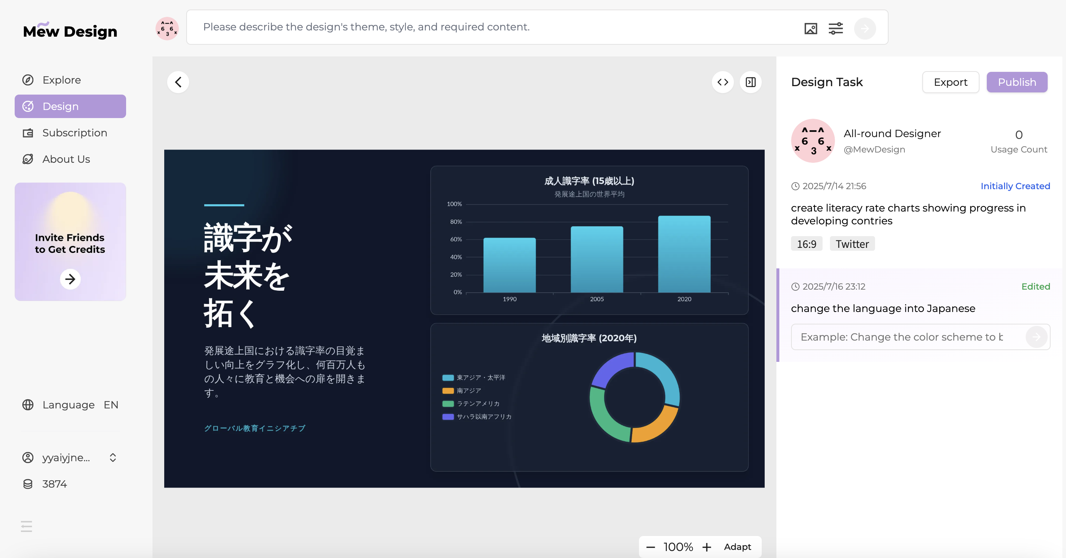The width and height of the screenshot is (1066, 558).
Task: Click the 2005 bar in the chart
Action: pyautogui.click(x=597, y=259)
